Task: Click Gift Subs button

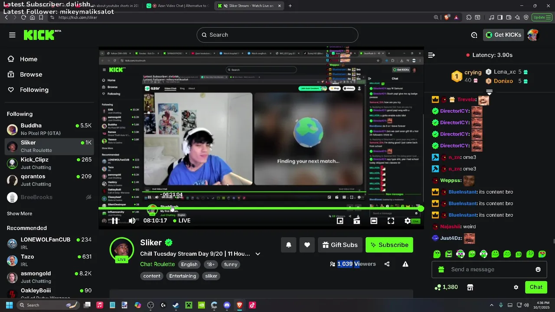Action: pos(340,245)
